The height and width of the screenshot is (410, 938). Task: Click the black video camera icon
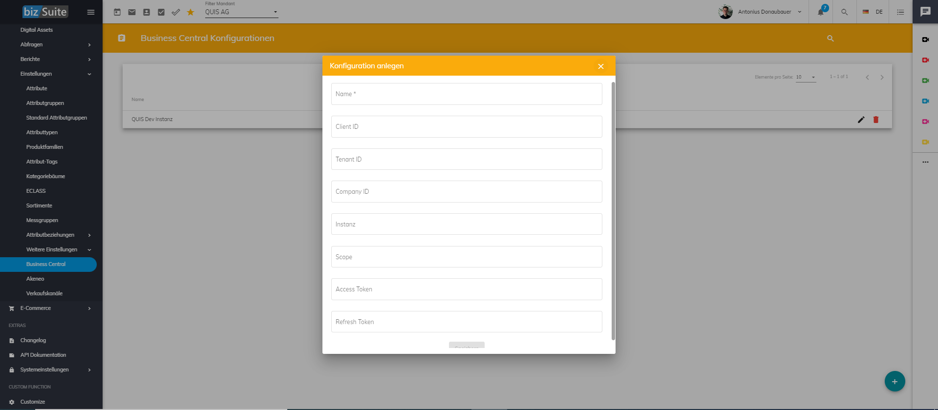point(925,40)
